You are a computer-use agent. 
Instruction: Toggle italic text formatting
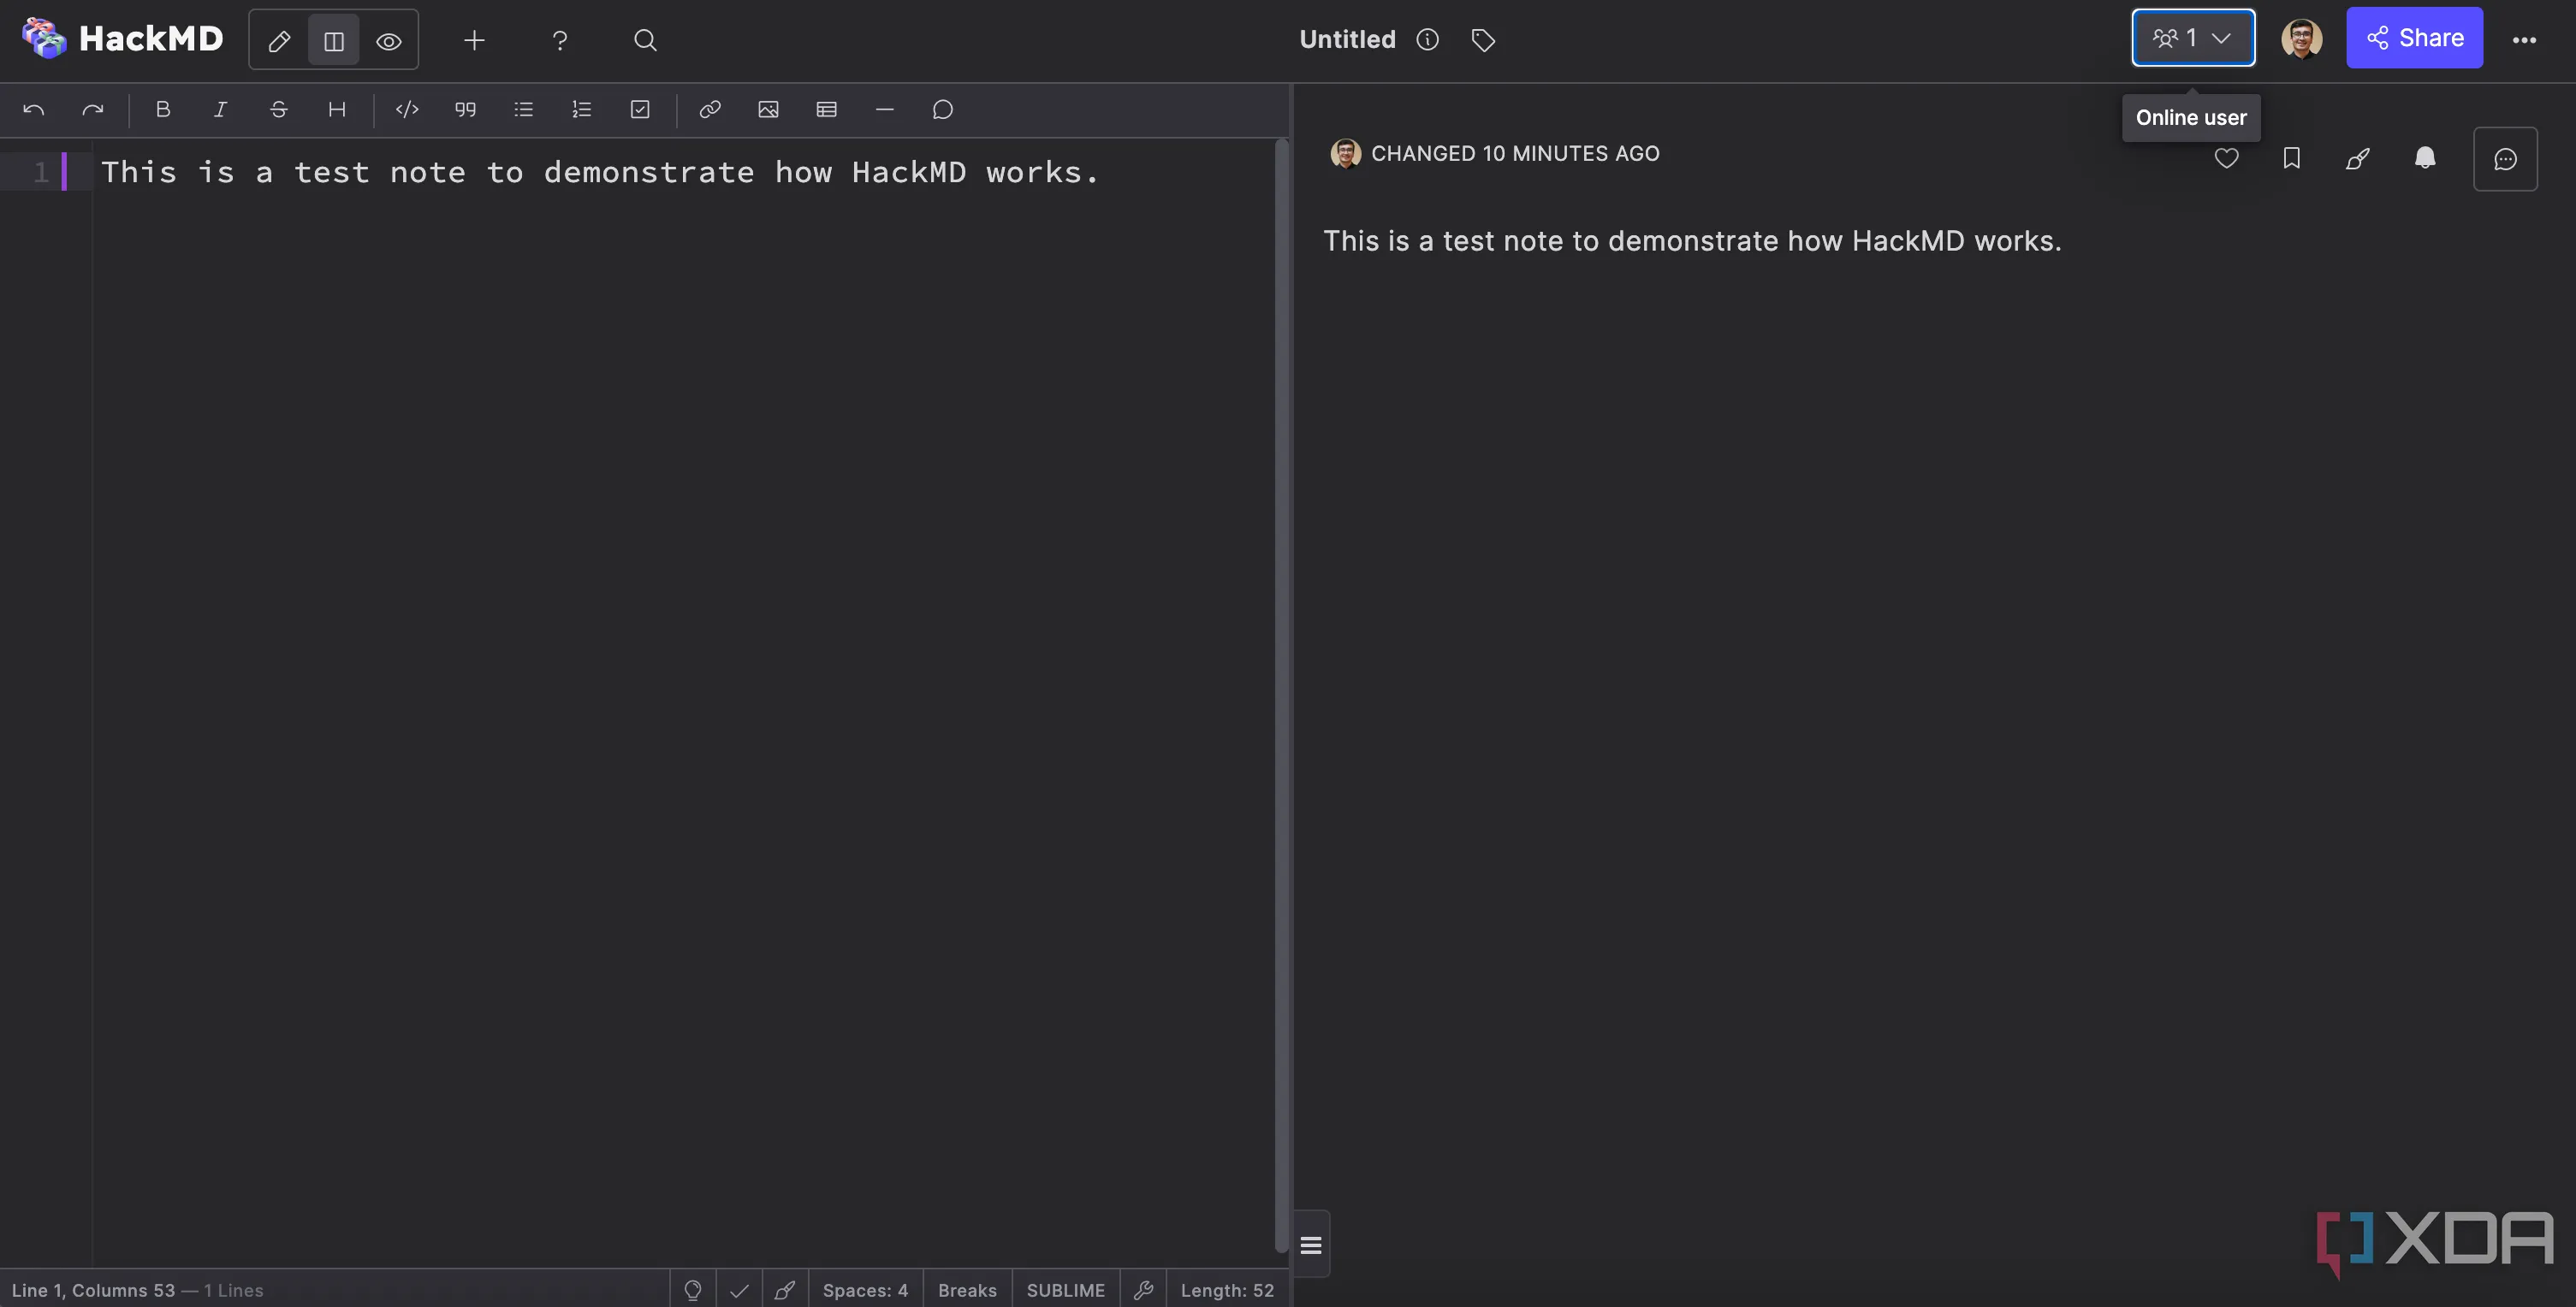(219, 110)
